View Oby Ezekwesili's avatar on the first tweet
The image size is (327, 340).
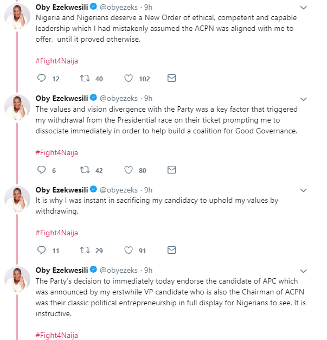tap(17, 15)
